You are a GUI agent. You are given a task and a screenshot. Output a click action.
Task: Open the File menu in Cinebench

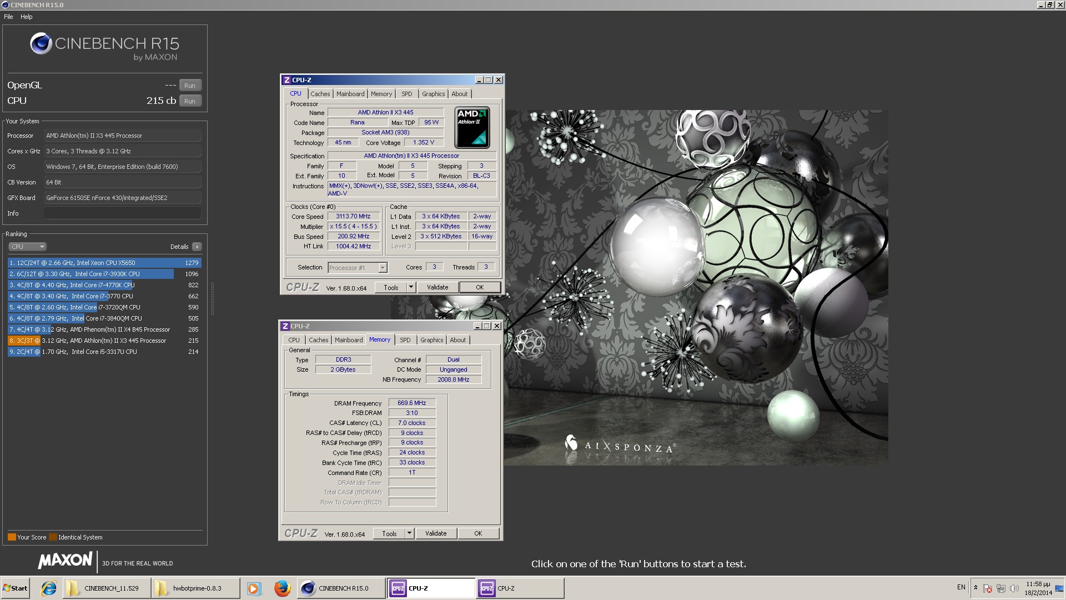(x=8, y=17)
